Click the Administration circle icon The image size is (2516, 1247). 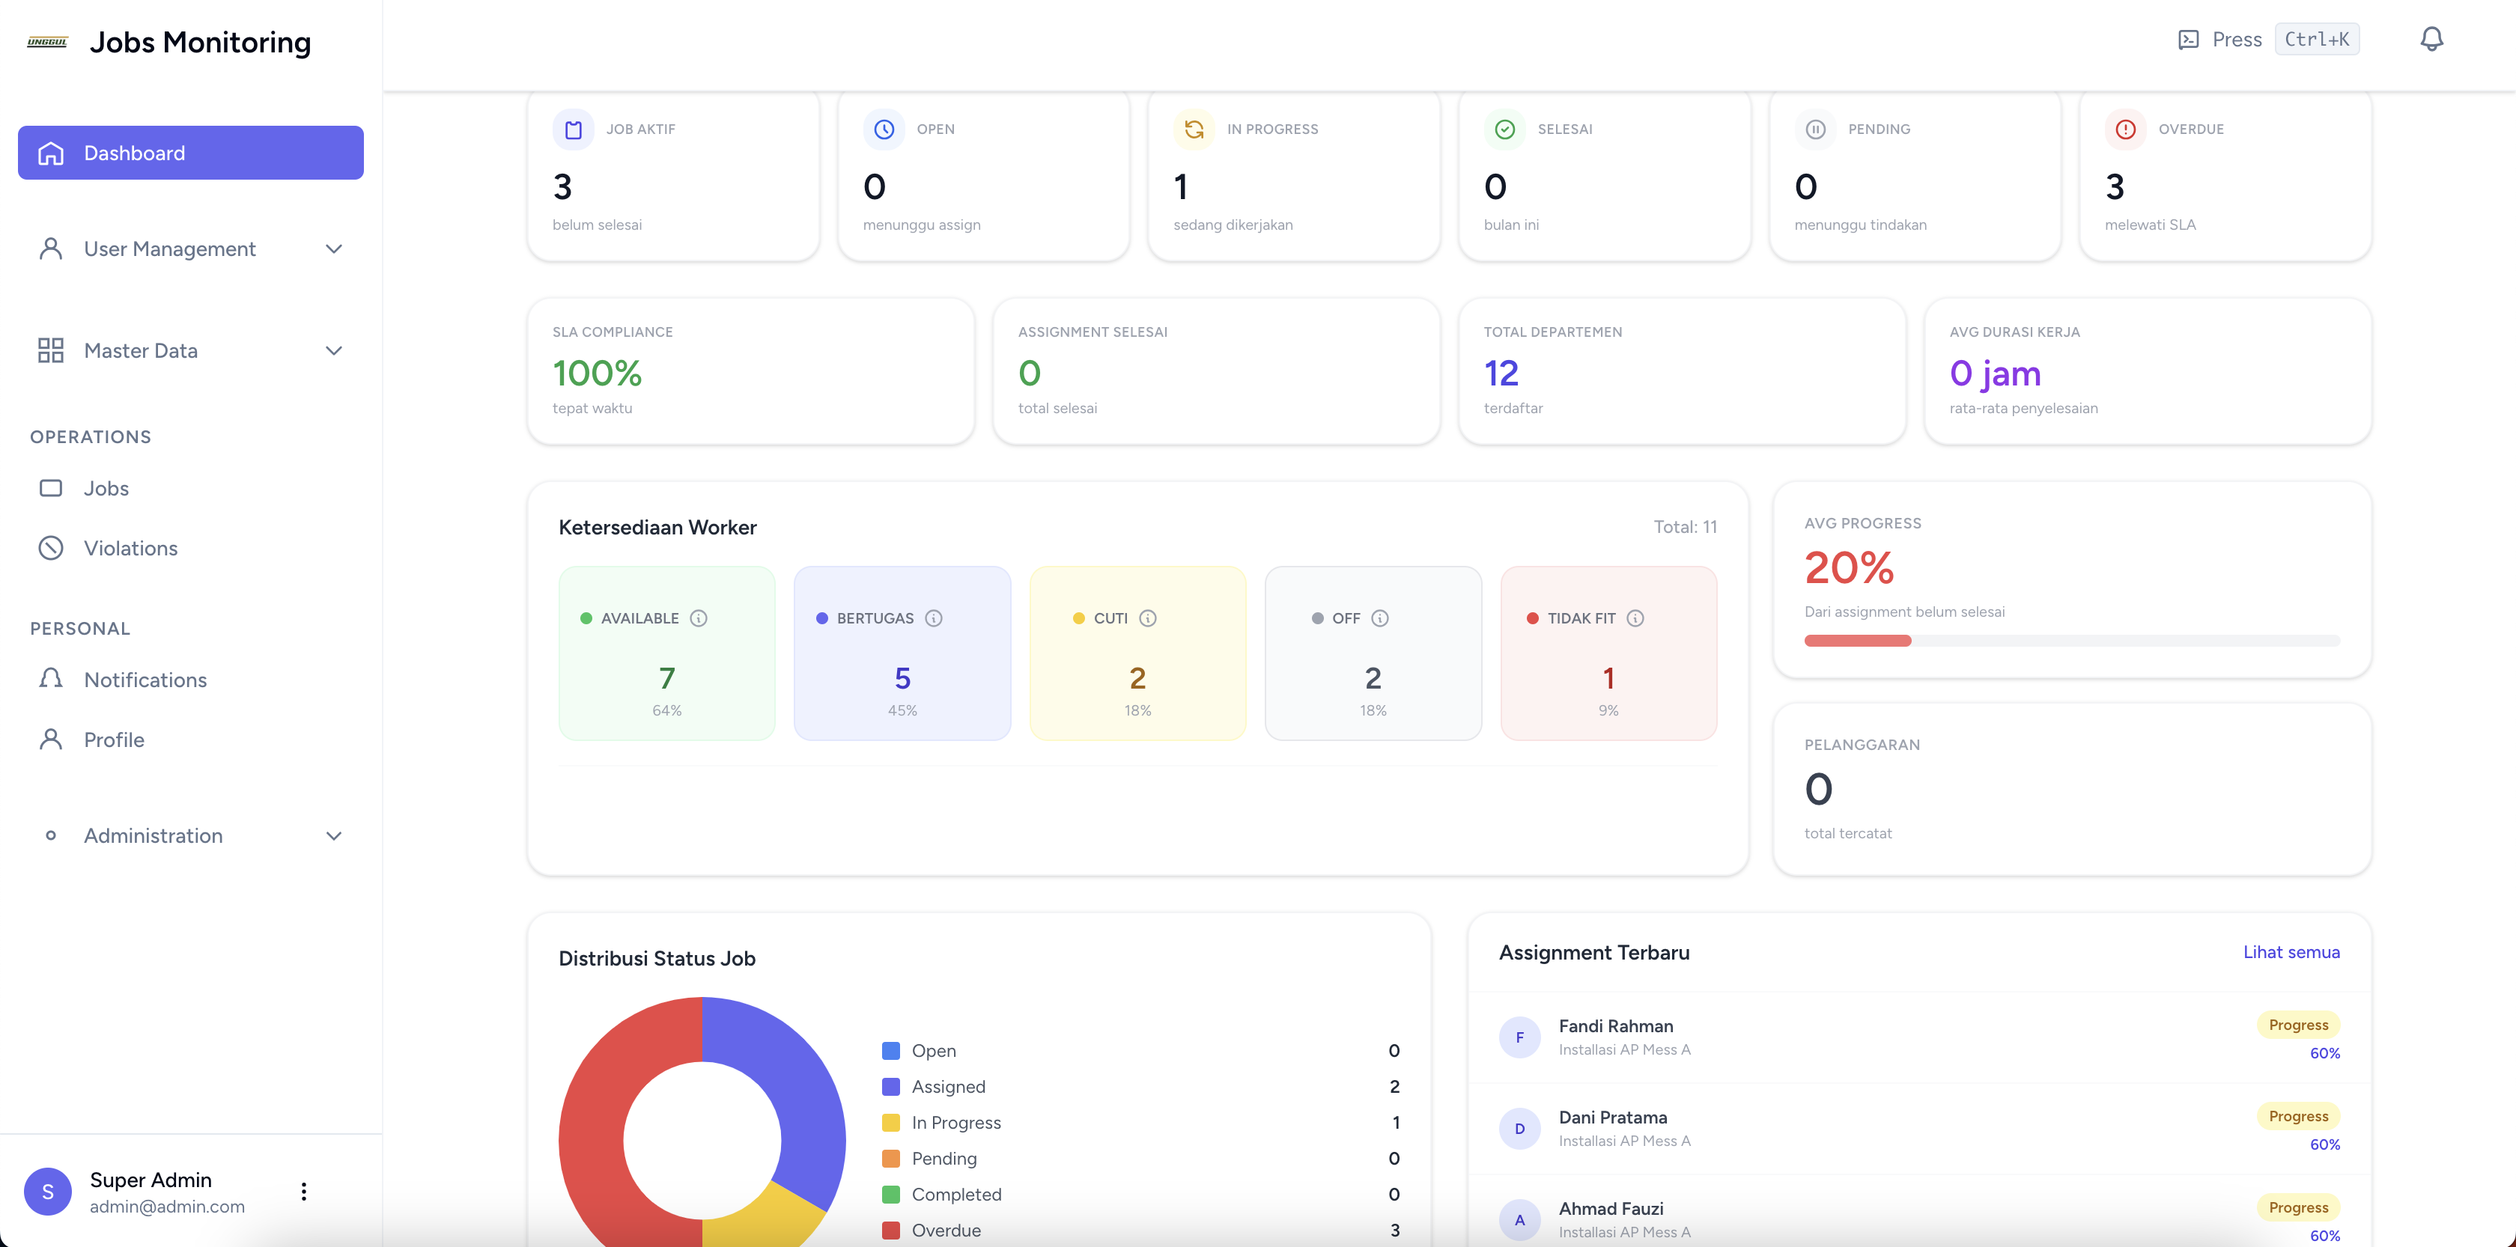(x=51, y=836)
